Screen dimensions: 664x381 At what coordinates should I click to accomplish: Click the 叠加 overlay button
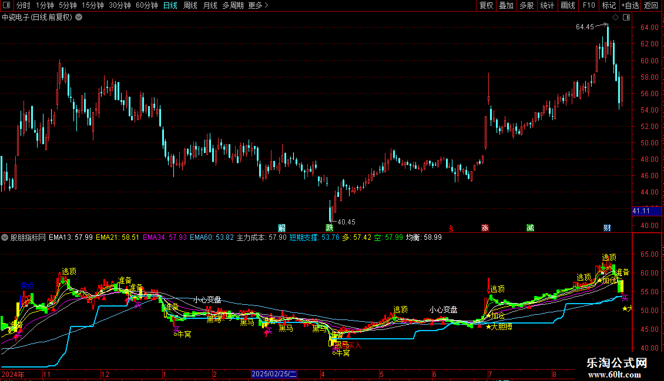pyautogui.click(x=506, y=5)
